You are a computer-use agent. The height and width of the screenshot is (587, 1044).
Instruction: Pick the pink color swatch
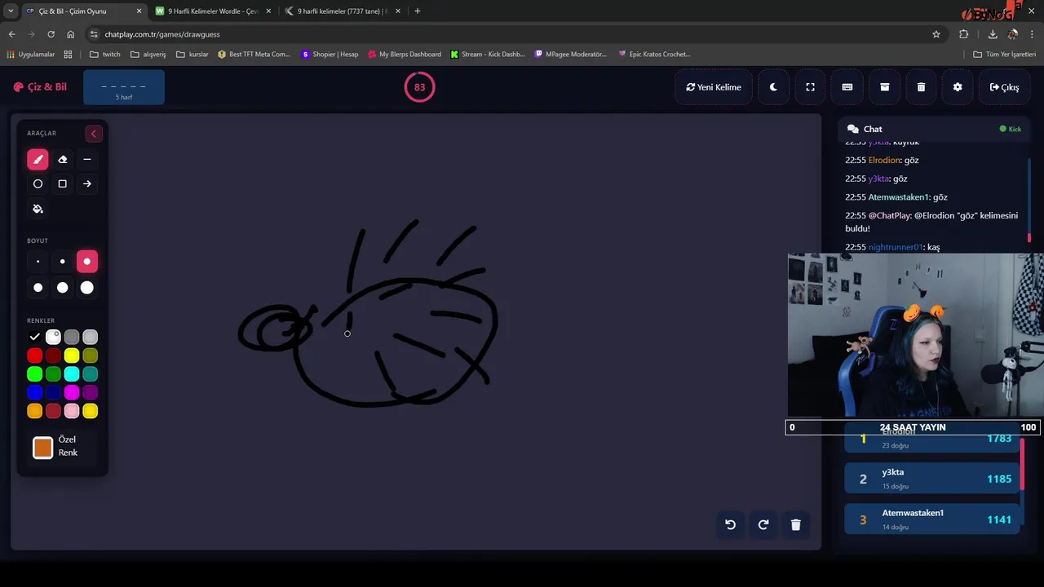(72, 412)
